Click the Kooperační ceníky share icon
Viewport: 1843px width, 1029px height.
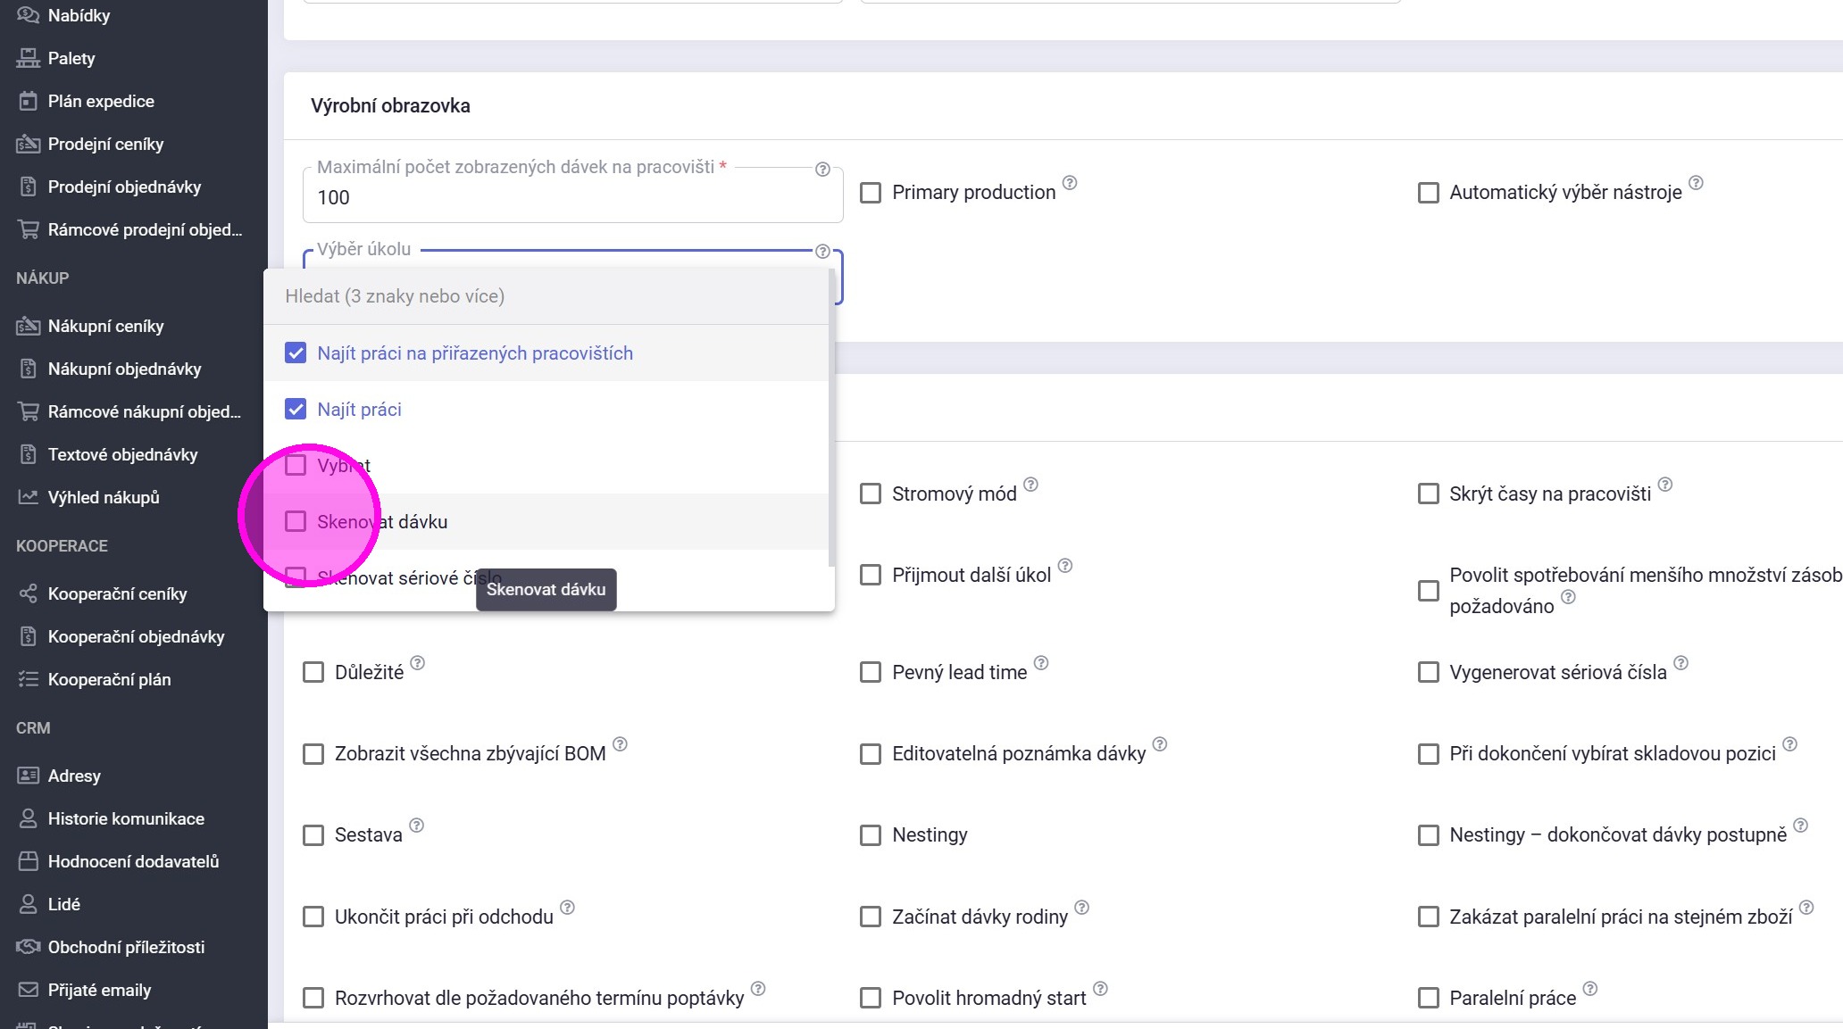pyautogui.click(x=28, y=593)
